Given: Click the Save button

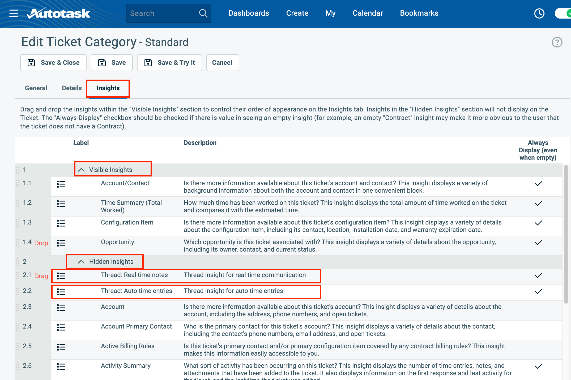Looking at the screenshot, I should tap(112, 63).
